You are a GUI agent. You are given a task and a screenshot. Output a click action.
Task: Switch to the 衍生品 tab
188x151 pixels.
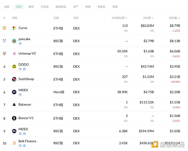pos(44,7)
